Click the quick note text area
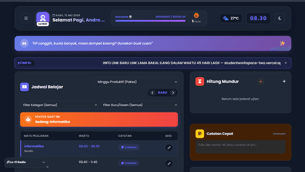 [241, 147]
